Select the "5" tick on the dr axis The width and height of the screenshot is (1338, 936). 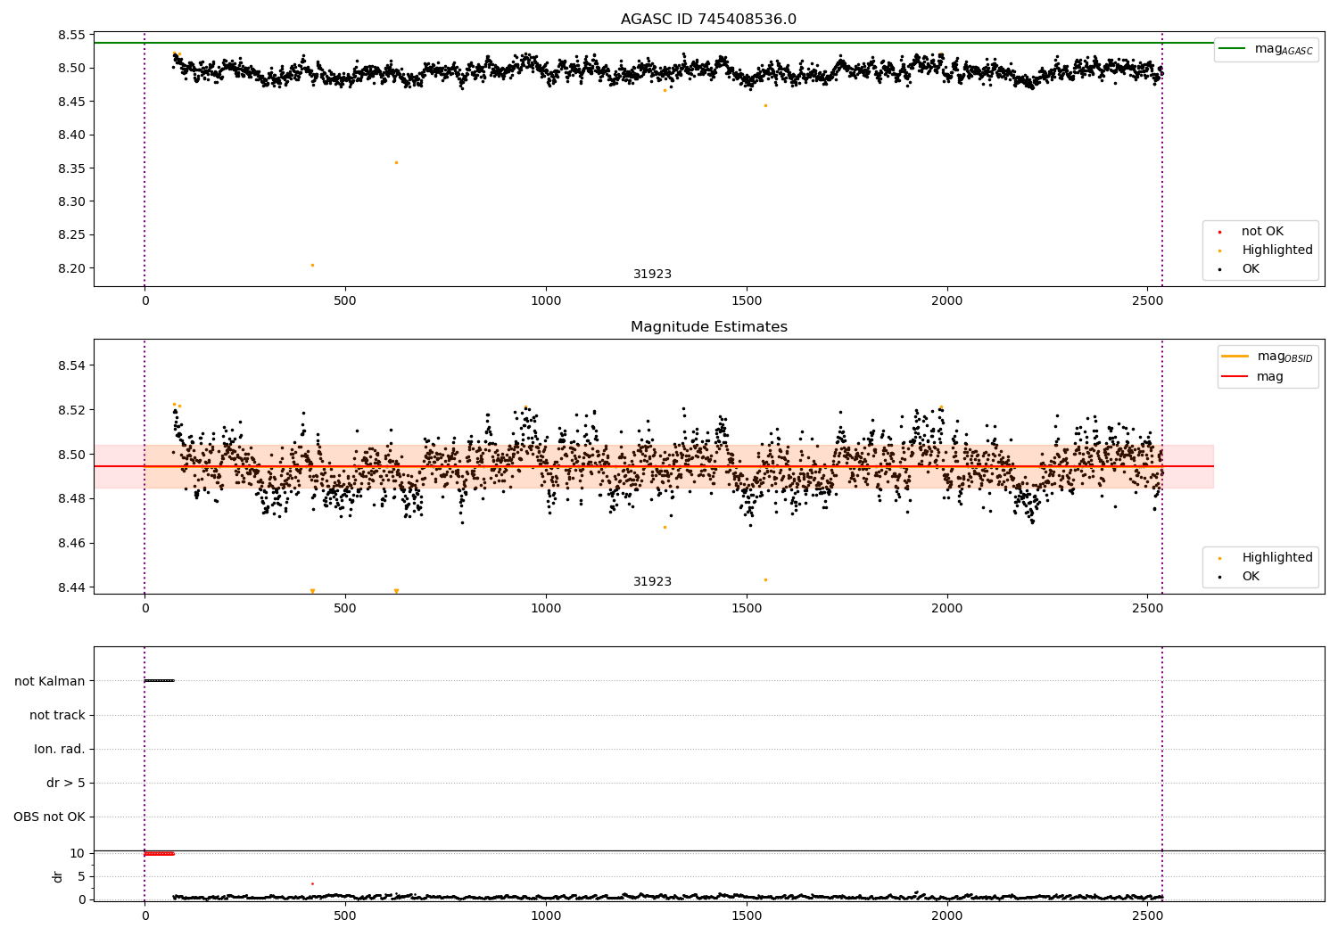(82, 876)
